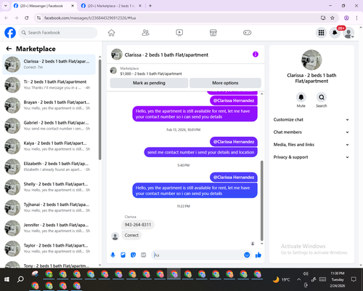Screen dimensions: 363x291
Task: Open Jennifer - 2 beds conversation
Action: pos(49,228)
